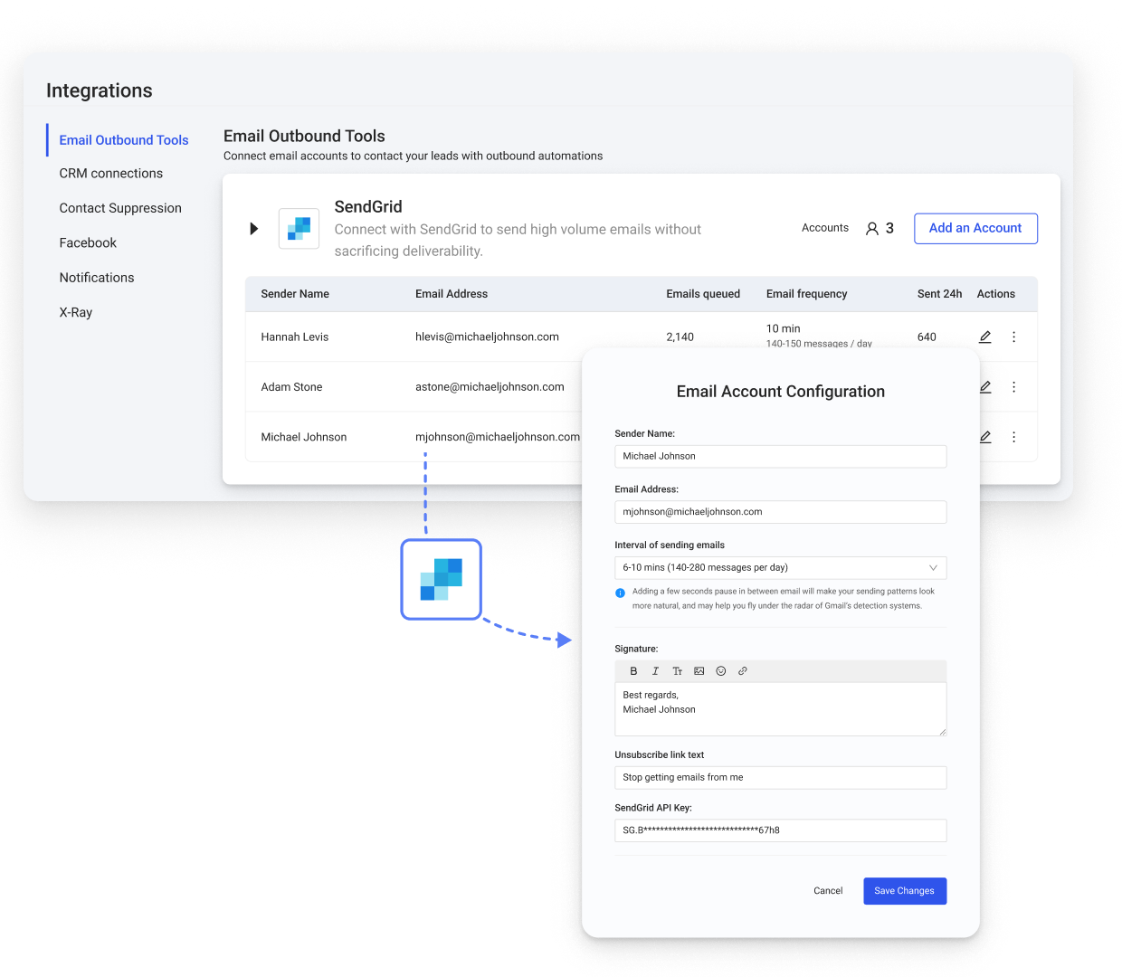The width and height of the screenshot is (1122, 977).
Task: Edit Hannah Levis account with pencil icon
Action: tap(985, 337)
